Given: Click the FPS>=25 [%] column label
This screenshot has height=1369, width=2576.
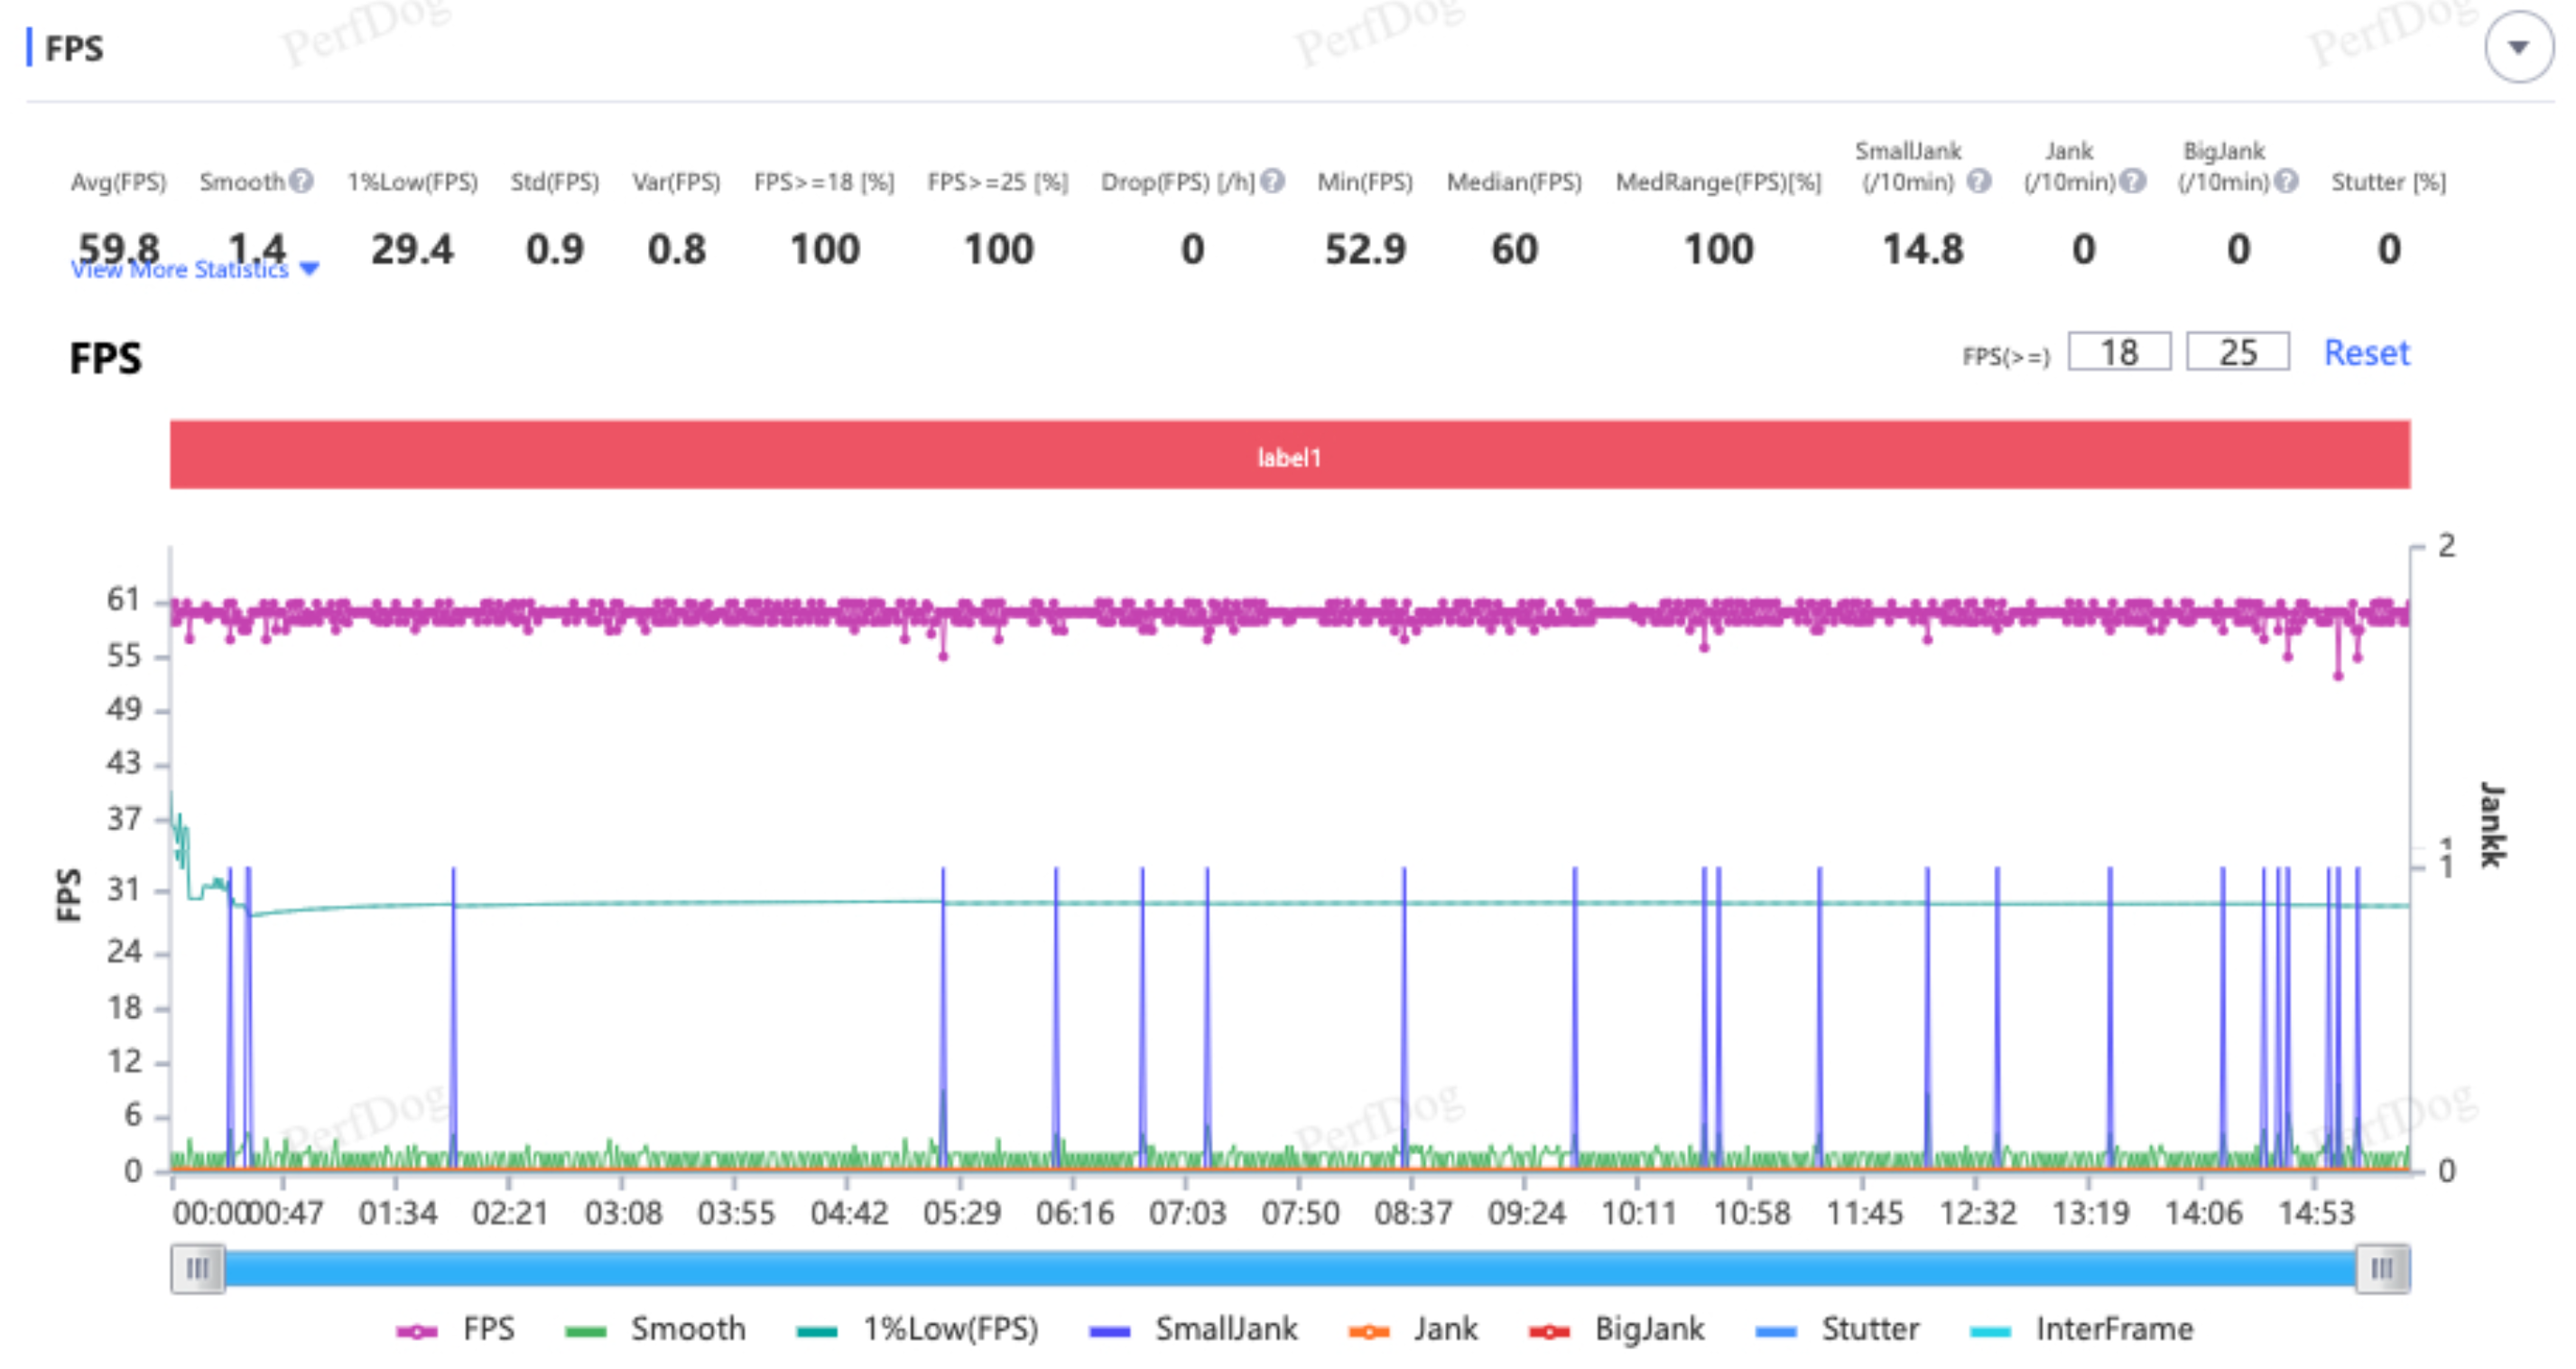Looking at the screenshot, I should tap(997, 182).
